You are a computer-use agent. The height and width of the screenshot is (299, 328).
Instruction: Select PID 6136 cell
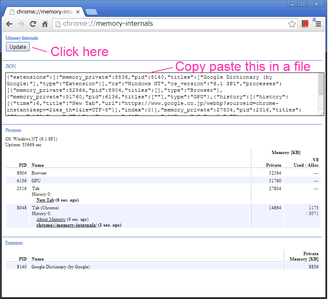click(22, 181)
